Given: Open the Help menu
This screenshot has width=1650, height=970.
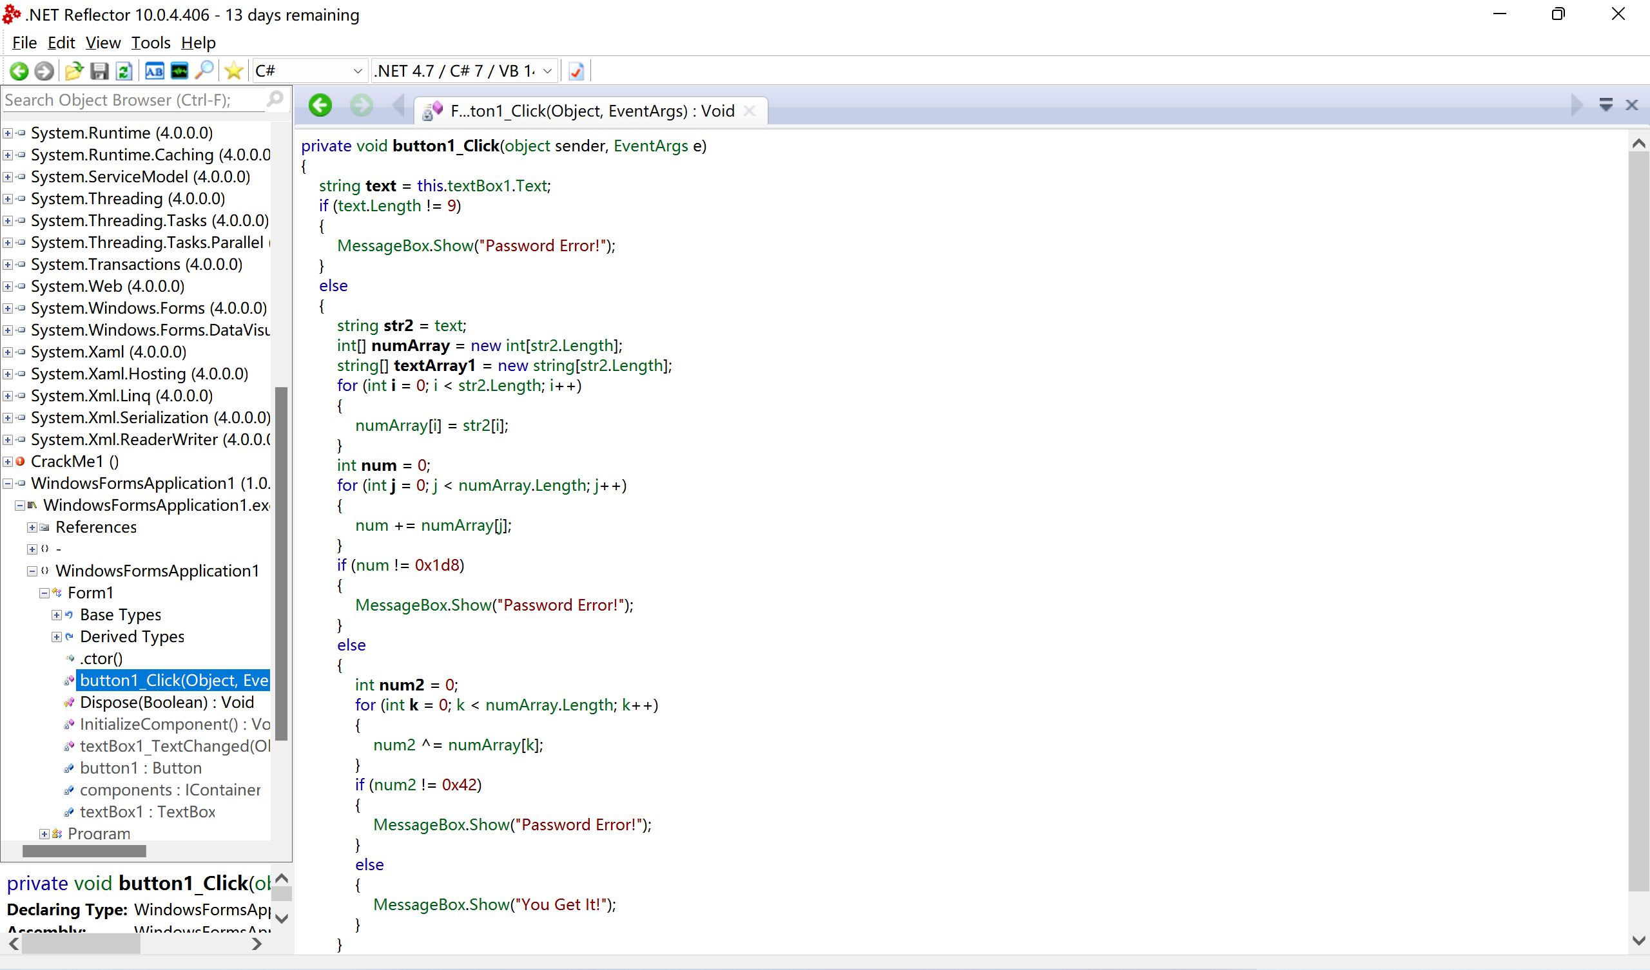Looking at the screenshot, I should click(199, 43).
